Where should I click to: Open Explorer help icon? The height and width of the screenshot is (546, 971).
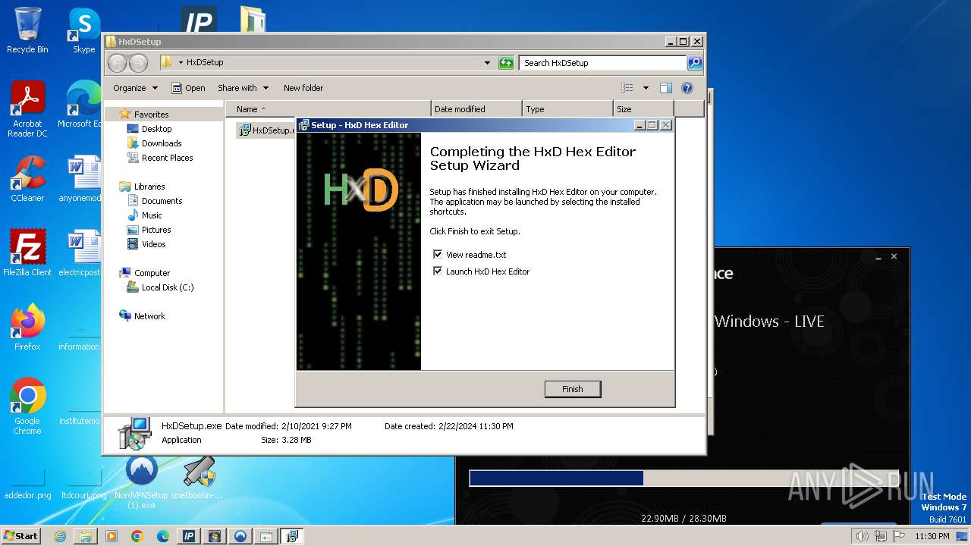coord(687,88)
